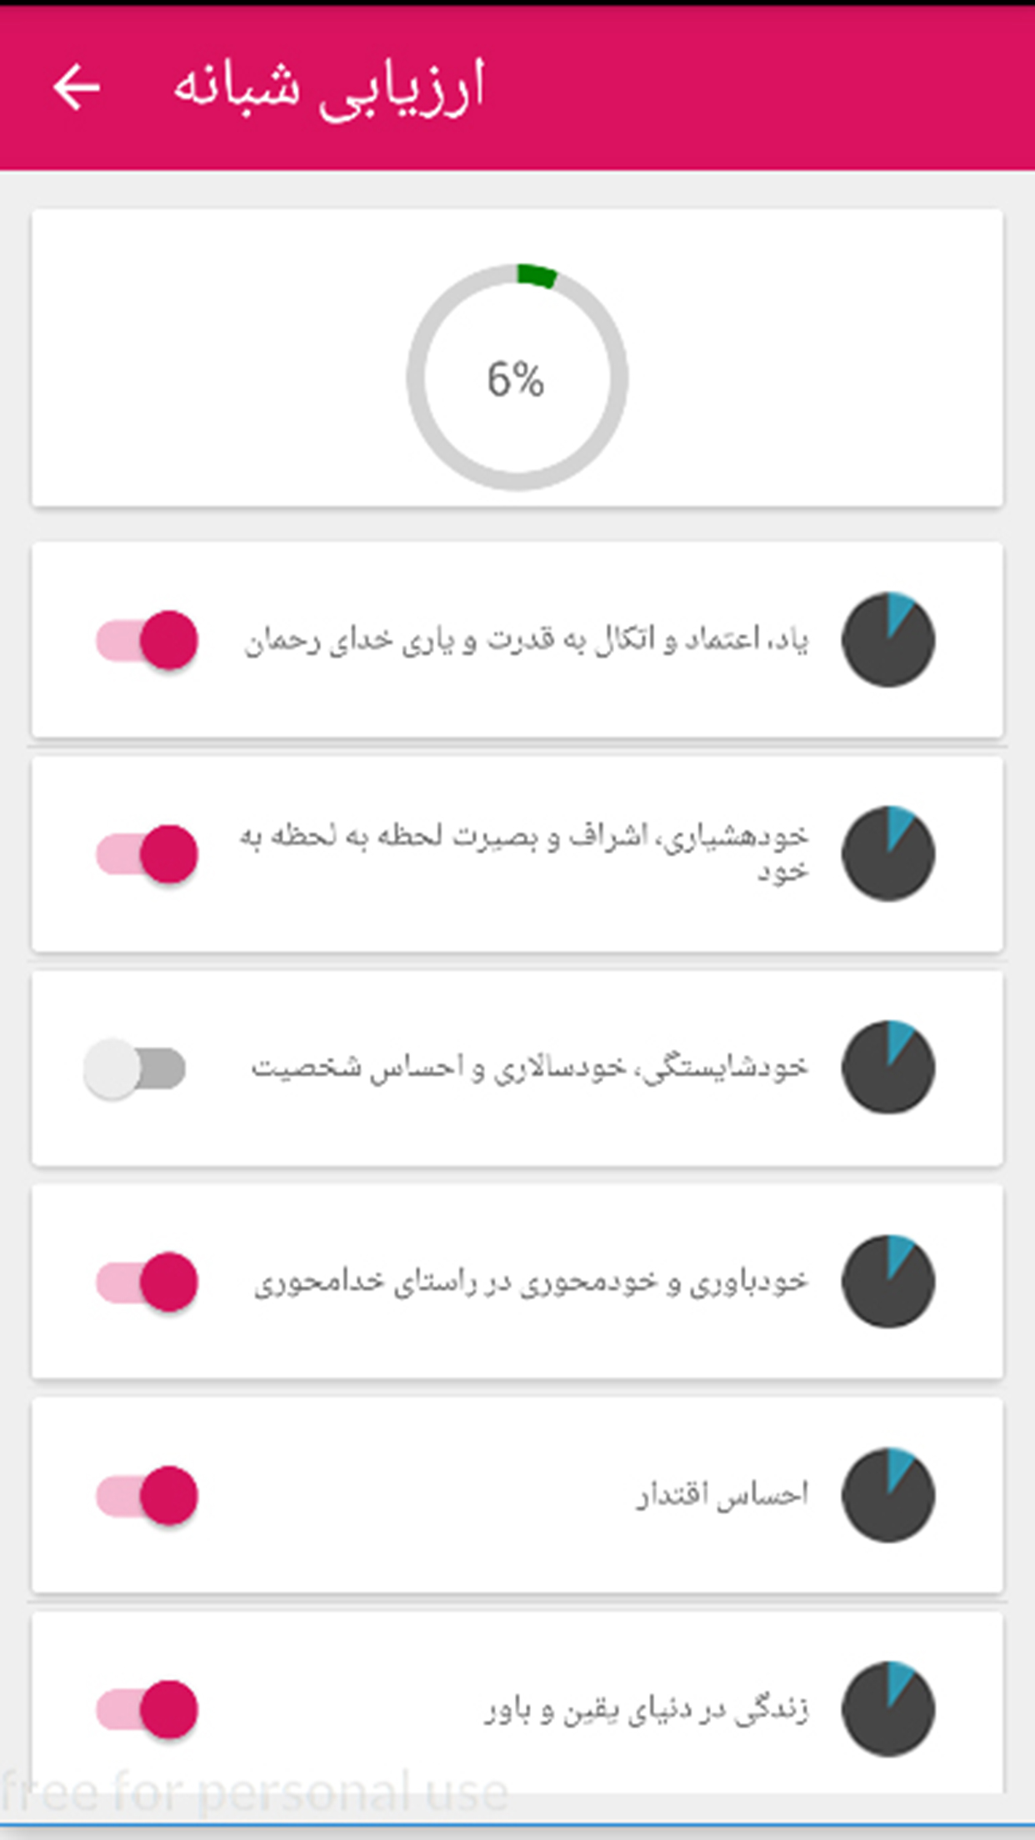Click pie icon beside خودهشیاری، اشراف و بصیرت
Screen dimensions: 1035x1840
[x=887, y=853]
